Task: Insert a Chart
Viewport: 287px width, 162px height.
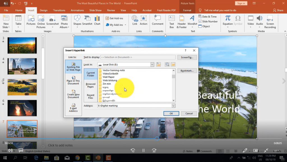Action: [97, 20]
